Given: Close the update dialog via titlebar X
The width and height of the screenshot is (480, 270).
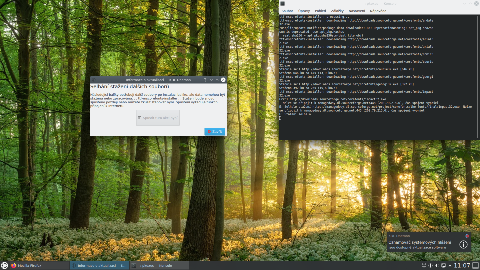Looking at the screenshot, I should point(223,80).
